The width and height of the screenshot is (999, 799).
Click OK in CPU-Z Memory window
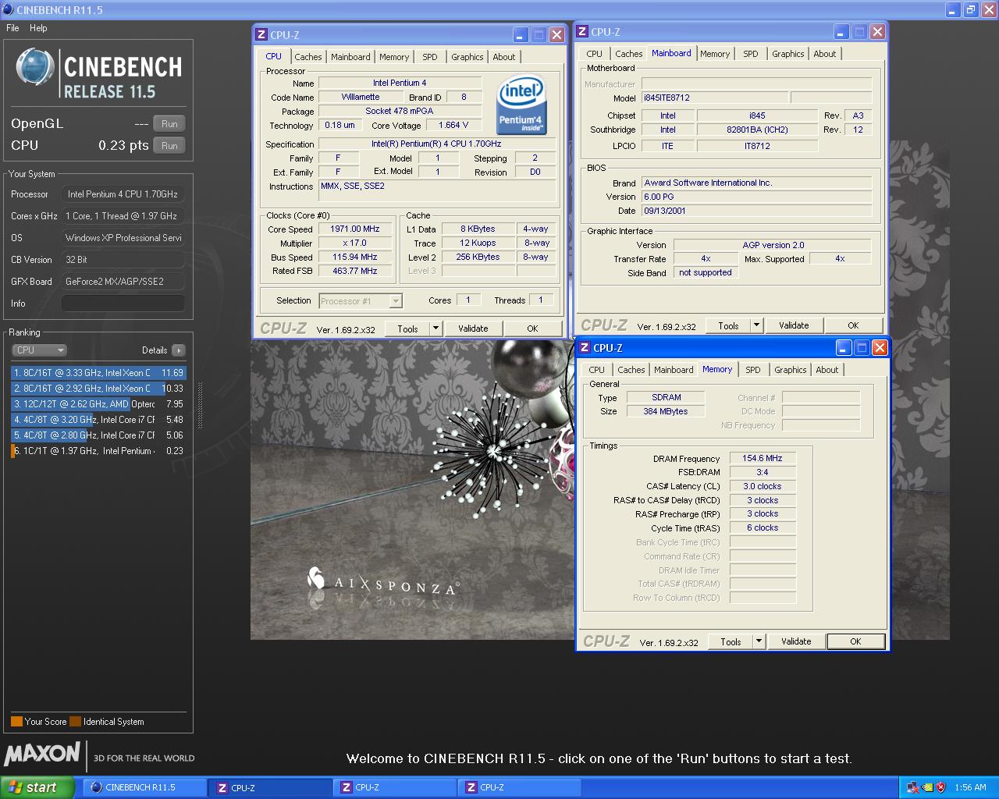coord(855,641)
